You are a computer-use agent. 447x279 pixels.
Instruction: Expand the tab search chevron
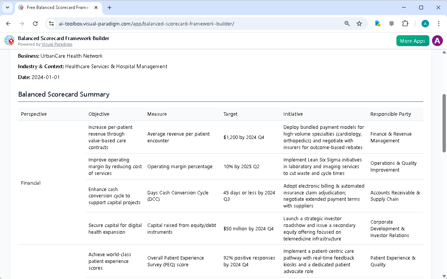point(7,7)
